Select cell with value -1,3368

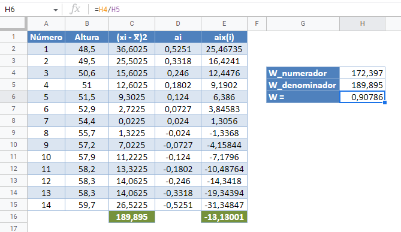[x=224, y=133]
